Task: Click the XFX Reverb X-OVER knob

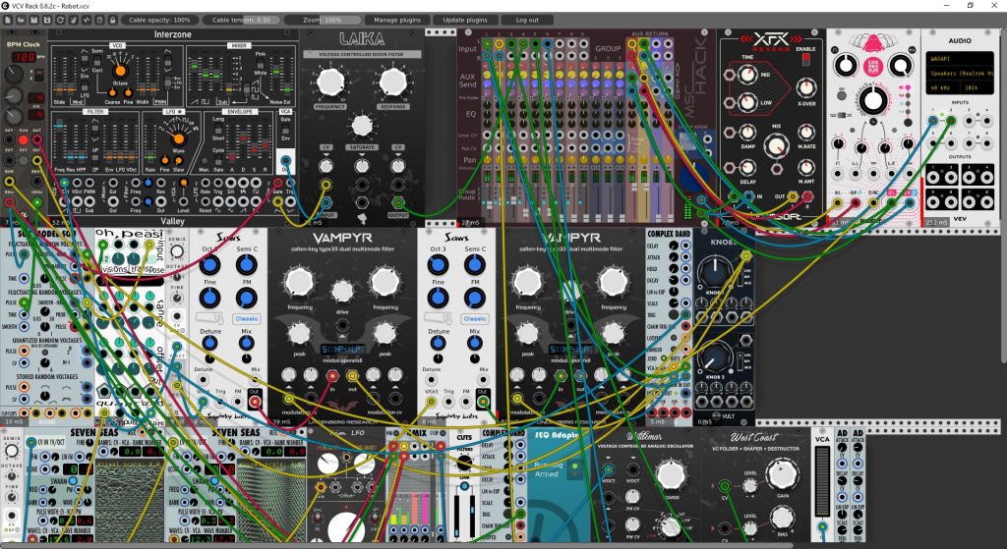Action: pyautogui.click(x=806, y=87)
